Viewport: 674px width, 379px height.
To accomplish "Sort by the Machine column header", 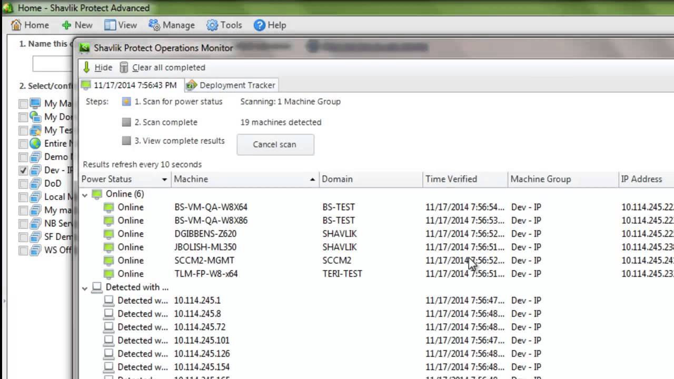I will [245, 179].
